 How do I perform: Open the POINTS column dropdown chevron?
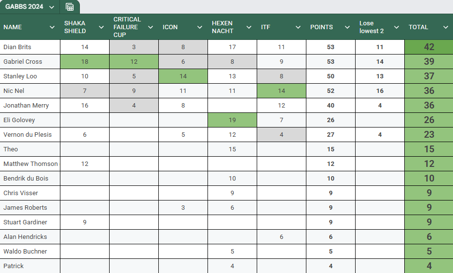347,27
